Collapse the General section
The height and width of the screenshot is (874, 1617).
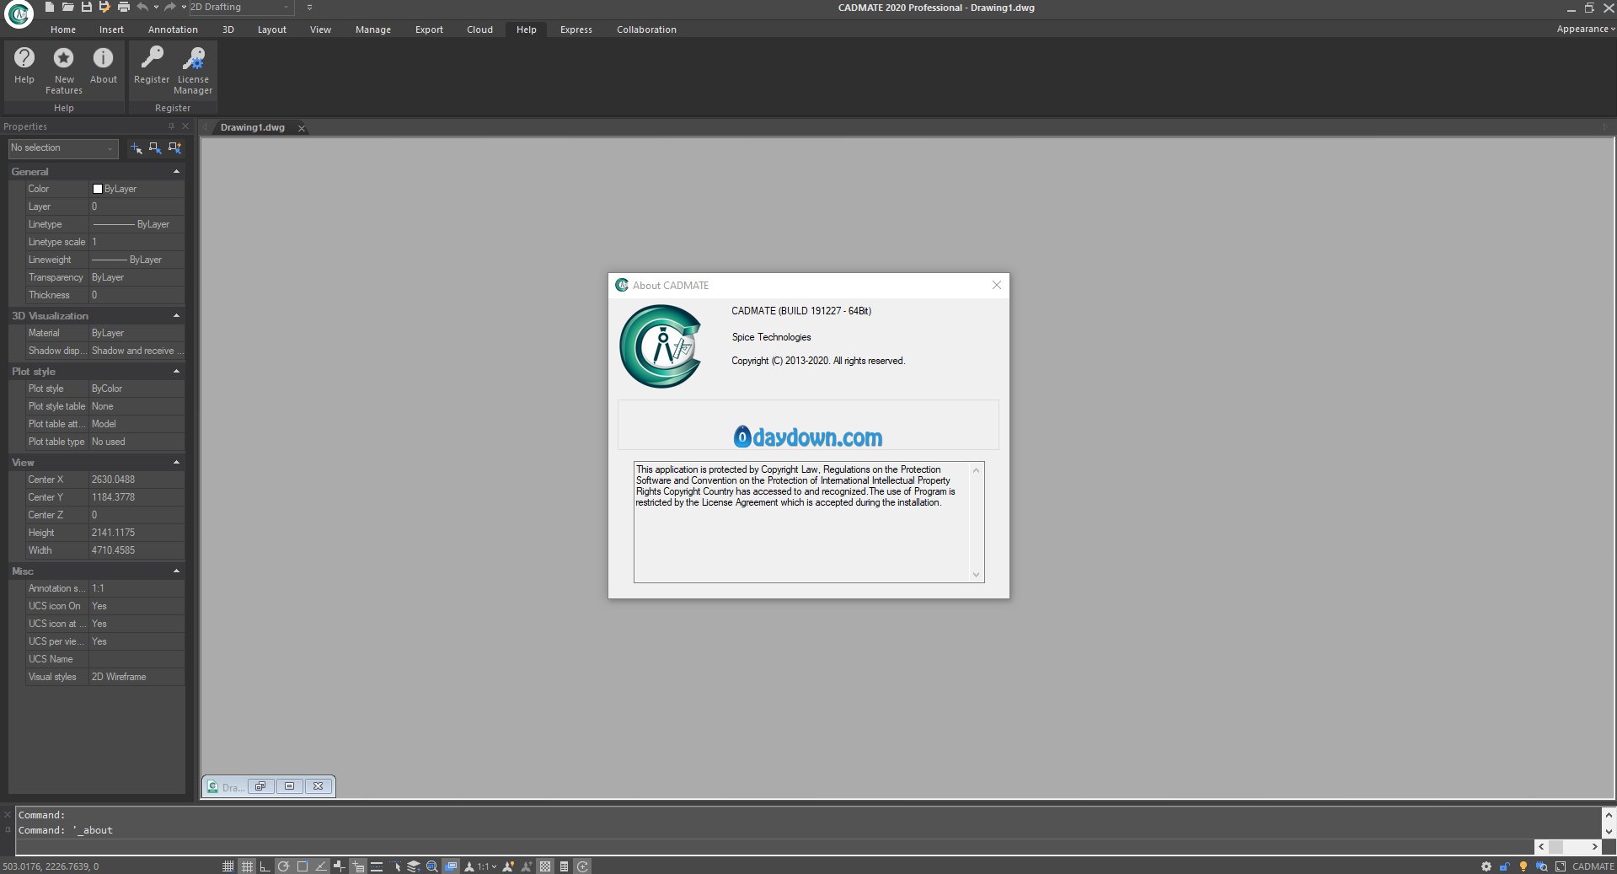(176, 172)
